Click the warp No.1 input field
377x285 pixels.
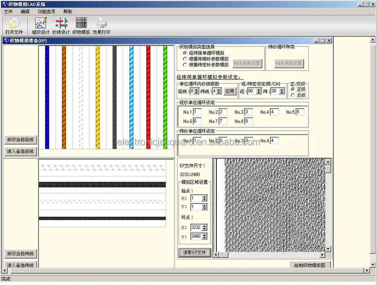(x=198, y=112)
